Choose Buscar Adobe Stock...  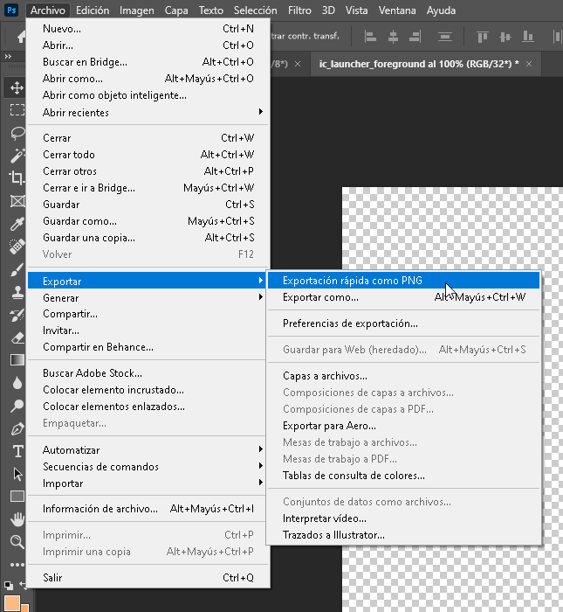coord(148,373)
